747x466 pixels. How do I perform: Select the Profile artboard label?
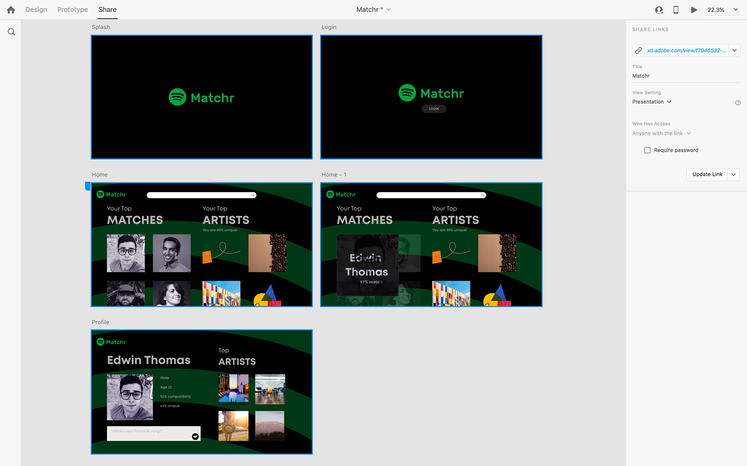click(x=100, y=322)
